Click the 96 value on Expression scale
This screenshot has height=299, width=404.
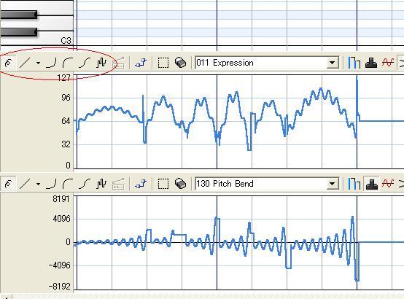[x=66, y=98]
